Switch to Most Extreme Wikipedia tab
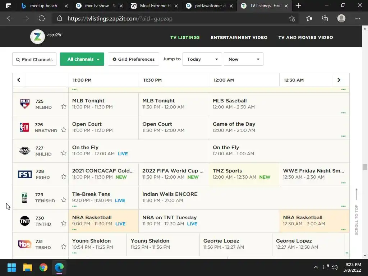This screenshot has height=276, width=368. point(155,6)
